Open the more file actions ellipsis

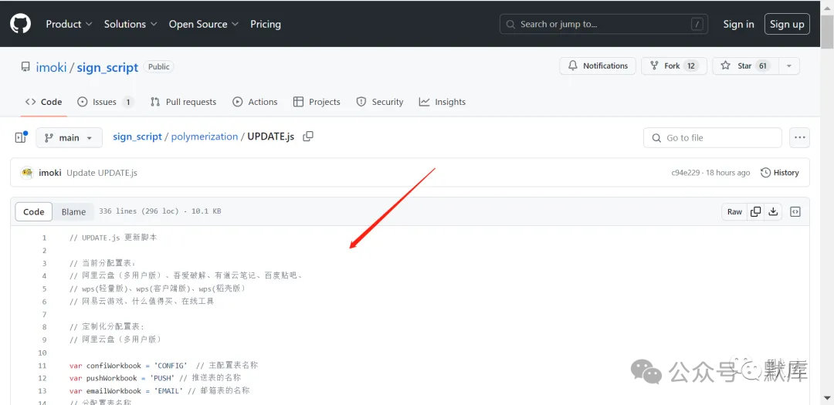pos(799,137)
